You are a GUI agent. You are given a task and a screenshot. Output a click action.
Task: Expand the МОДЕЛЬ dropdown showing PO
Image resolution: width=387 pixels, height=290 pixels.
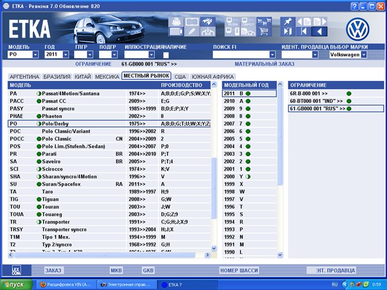(x=36, y=55)
